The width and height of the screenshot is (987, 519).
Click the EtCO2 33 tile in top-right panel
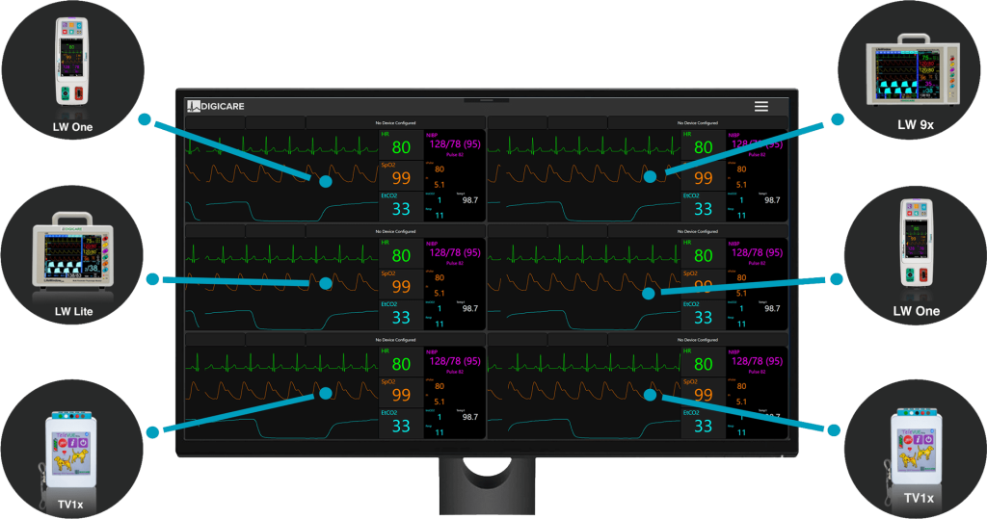(x=703, y=207)
